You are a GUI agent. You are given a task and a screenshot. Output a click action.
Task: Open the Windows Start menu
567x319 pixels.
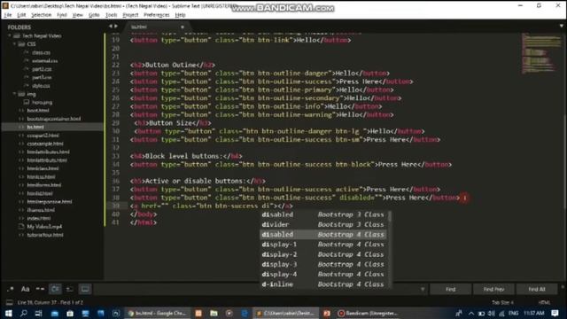click(8, 313)
